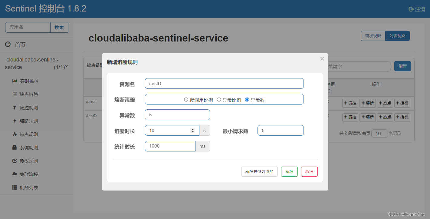This screenshot has height=219, width=430.
Task: Click the cluster link list icon
Action: 15,95
